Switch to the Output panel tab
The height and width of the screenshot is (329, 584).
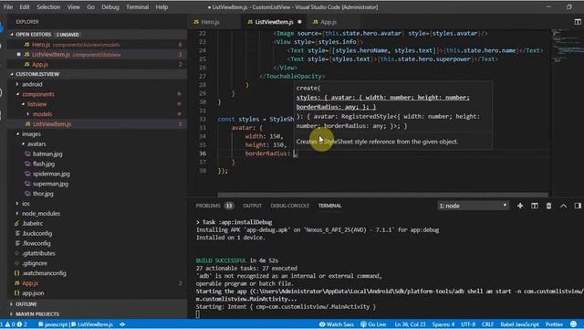pyautogui.click(x=252, y=206)
